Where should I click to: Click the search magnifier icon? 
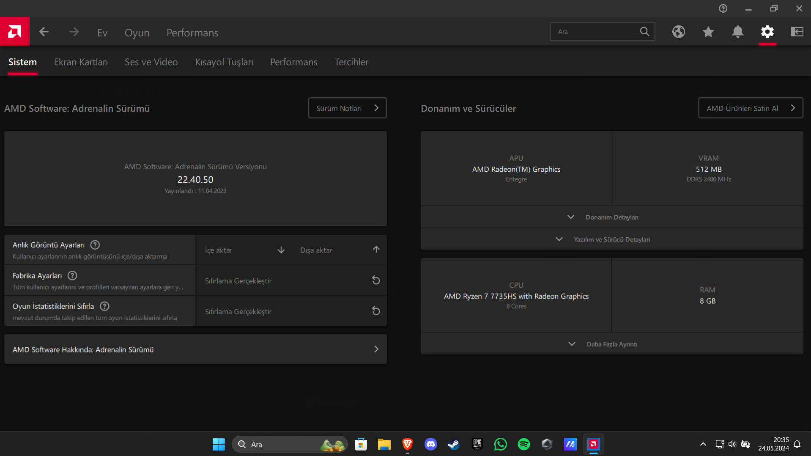pos(644,32)
